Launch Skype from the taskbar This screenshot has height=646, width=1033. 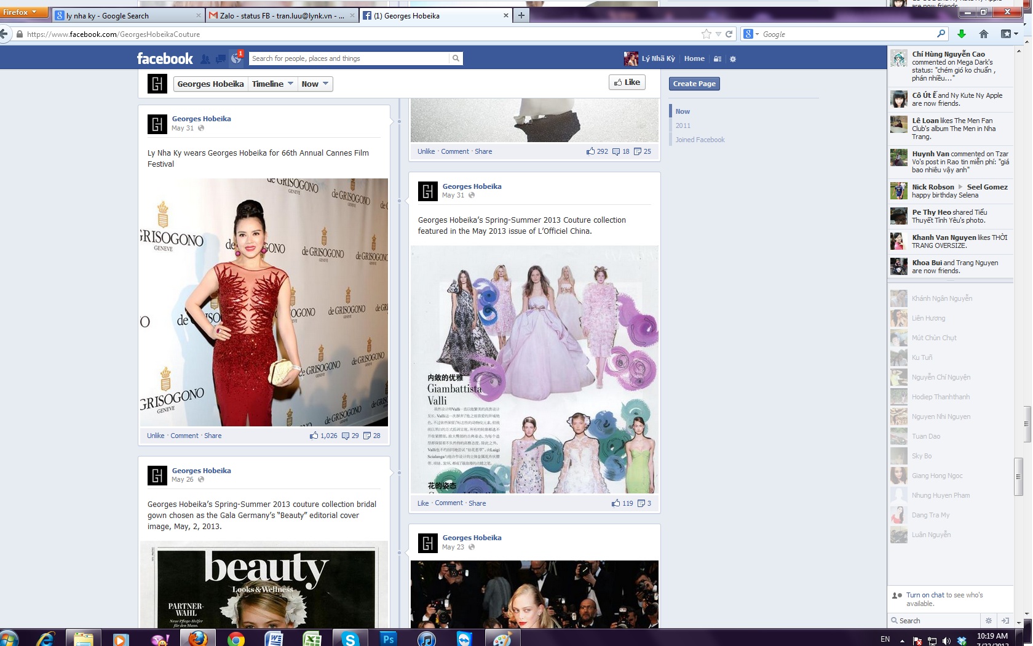pos(350,639)
